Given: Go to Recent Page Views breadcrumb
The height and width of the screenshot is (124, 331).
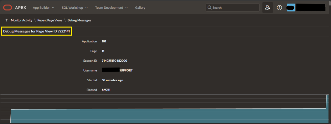Looking at the screenshot, I should pyautogui.click(x=50, y=20).
